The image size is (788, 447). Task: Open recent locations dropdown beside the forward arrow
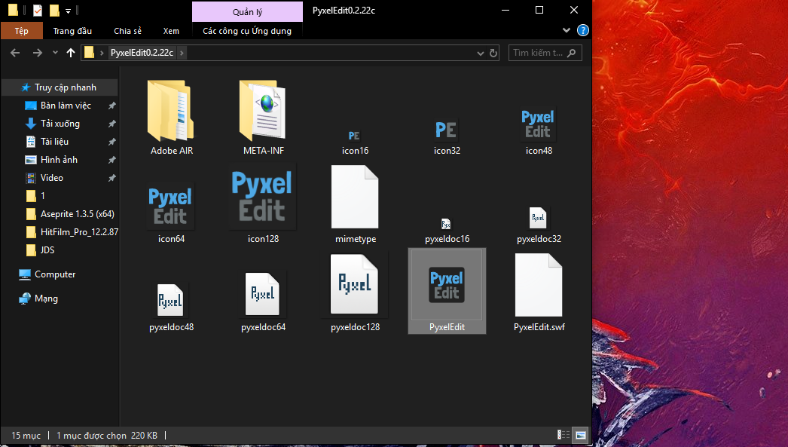(x=55, y=54)
